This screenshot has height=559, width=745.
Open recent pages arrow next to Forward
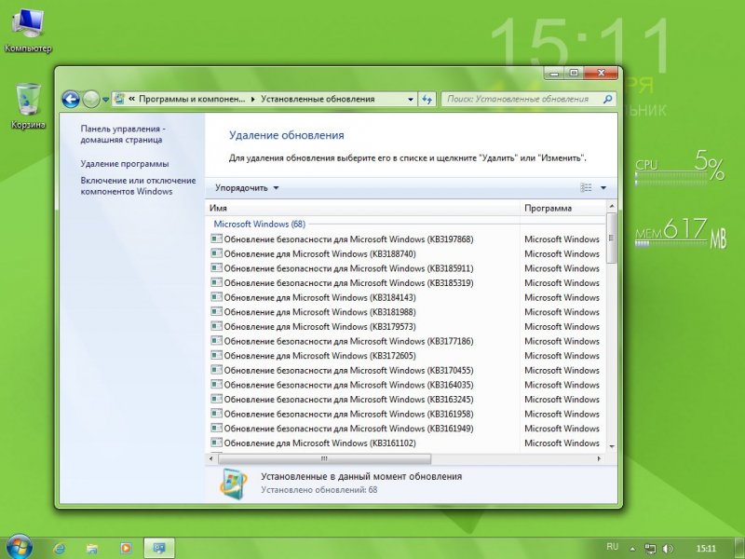coord(105,100)
